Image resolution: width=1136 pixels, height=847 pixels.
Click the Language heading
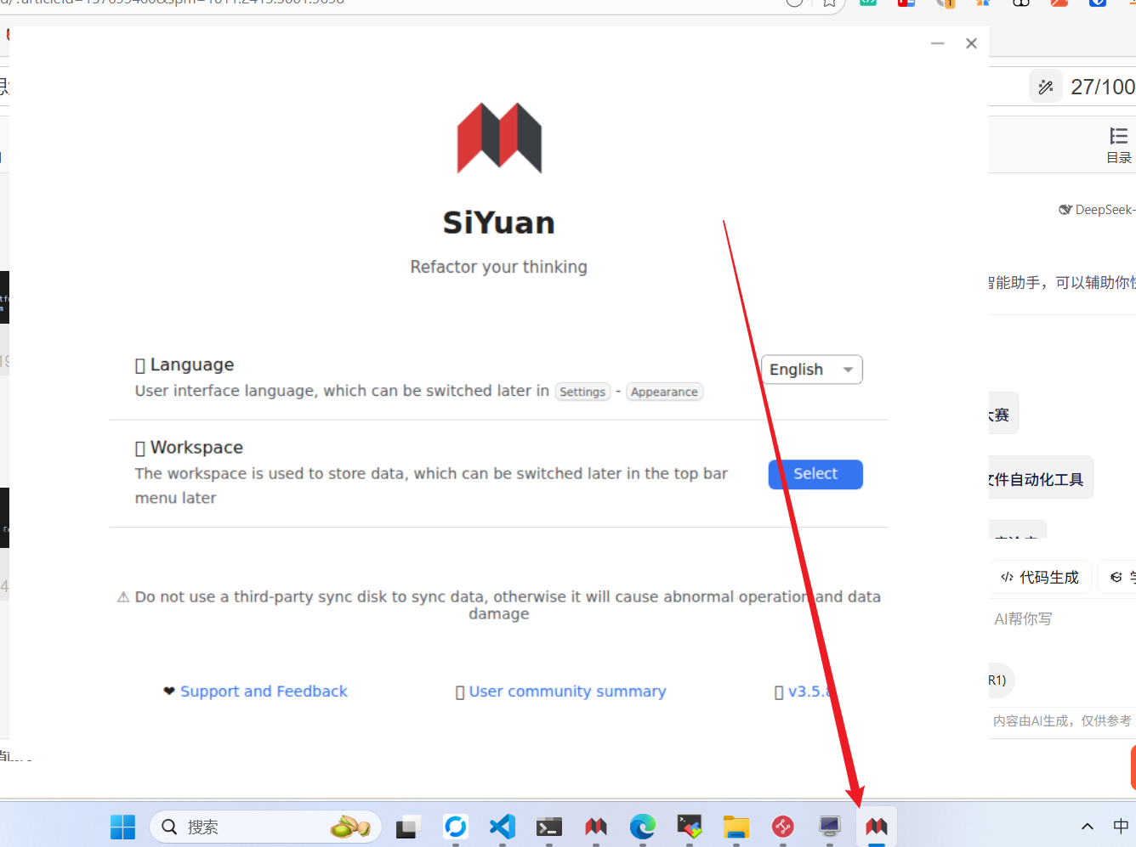[192, 364]
